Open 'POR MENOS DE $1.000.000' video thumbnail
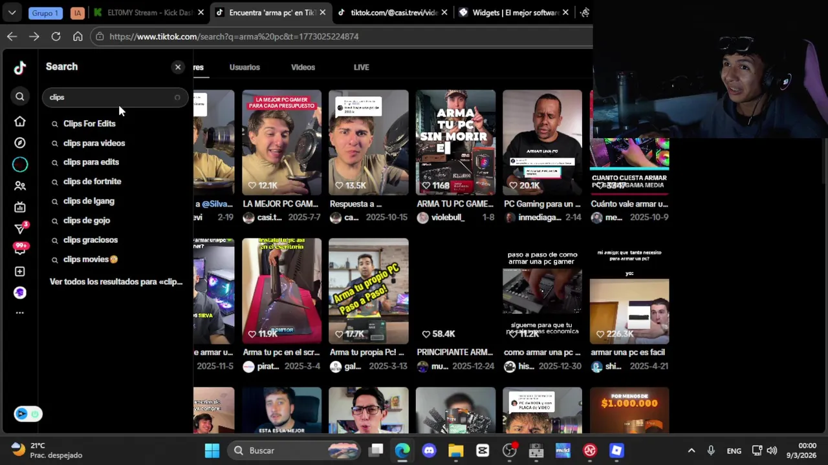This screenshot has width=828, height=465. 629,411
